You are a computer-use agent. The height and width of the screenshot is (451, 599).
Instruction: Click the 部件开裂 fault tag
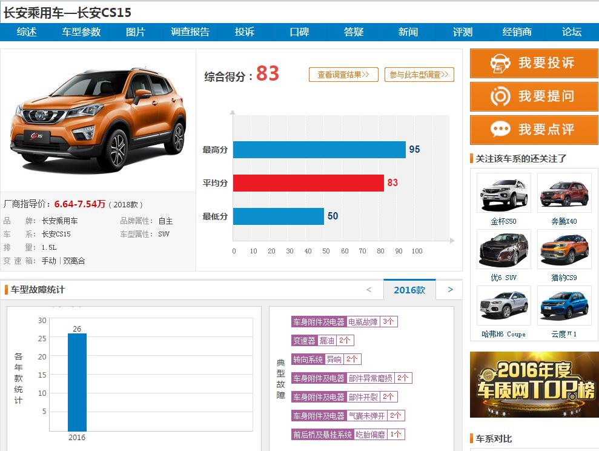pos(344,396)
